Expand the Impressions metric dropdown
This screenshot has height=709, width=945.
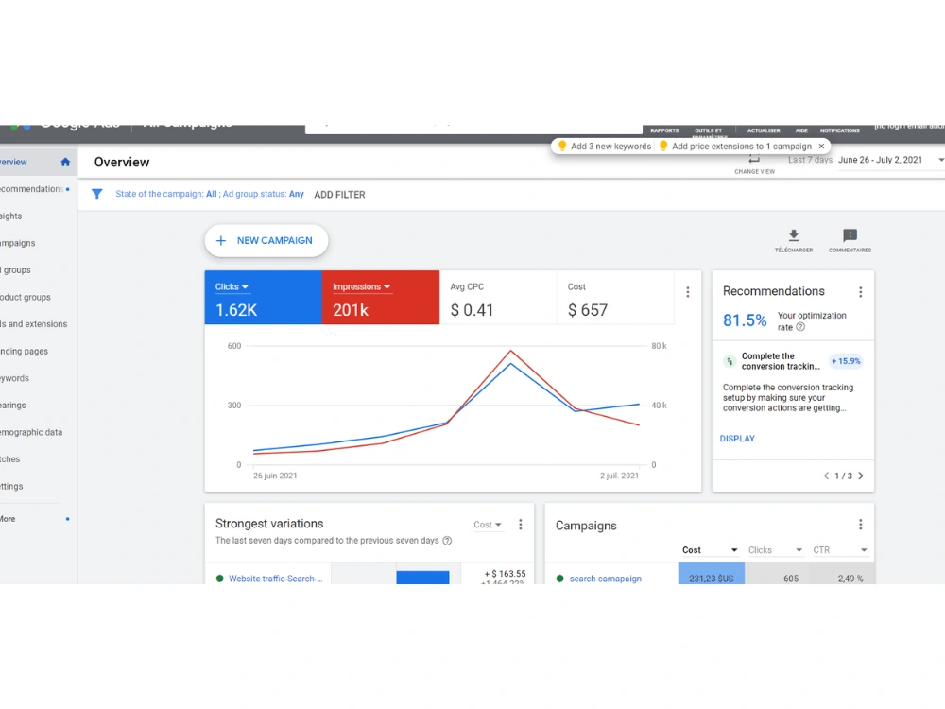click(x=362, y=287)
